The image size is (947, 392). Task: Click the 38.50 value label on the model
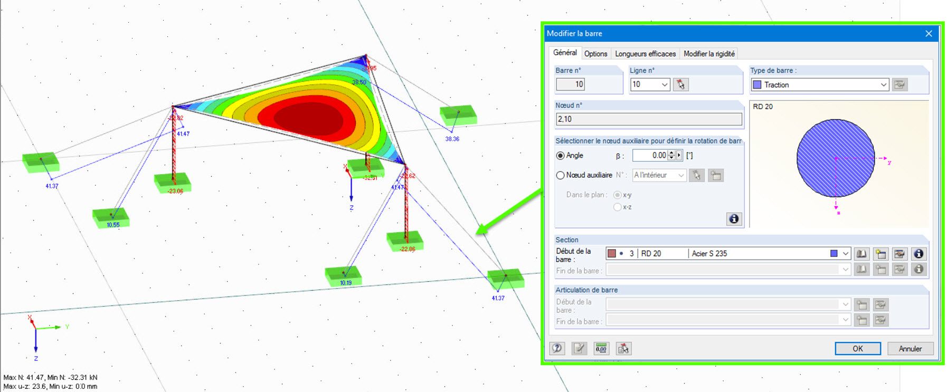click(x=359, y=82)
